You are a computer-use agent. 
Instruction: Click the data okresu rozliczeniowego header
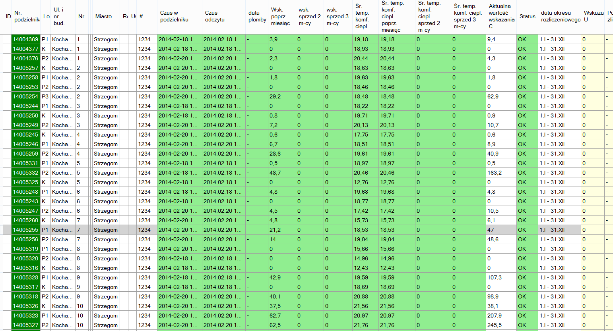[x=559, y=16]
